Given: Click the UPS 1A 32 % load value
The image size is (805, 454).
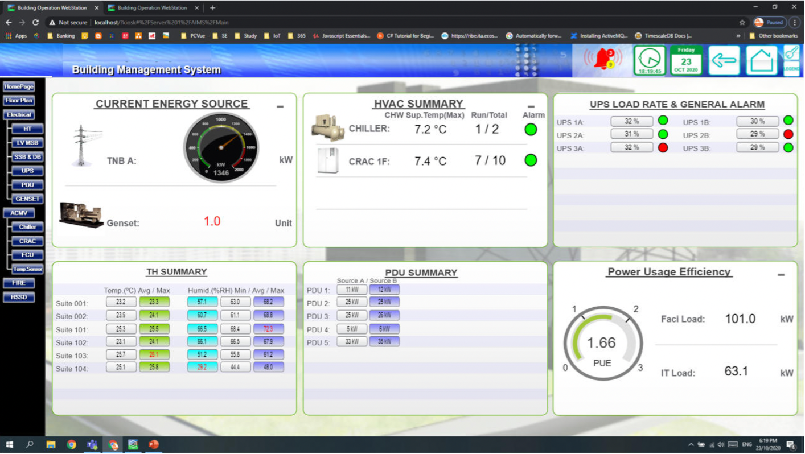Looking at the screenshot, I should pos(631,121).
